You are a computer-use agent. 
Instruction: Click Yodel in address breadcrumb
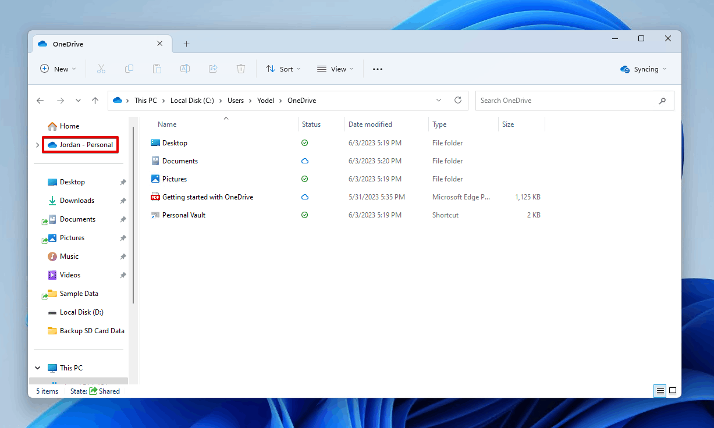[x=265, y=101]
